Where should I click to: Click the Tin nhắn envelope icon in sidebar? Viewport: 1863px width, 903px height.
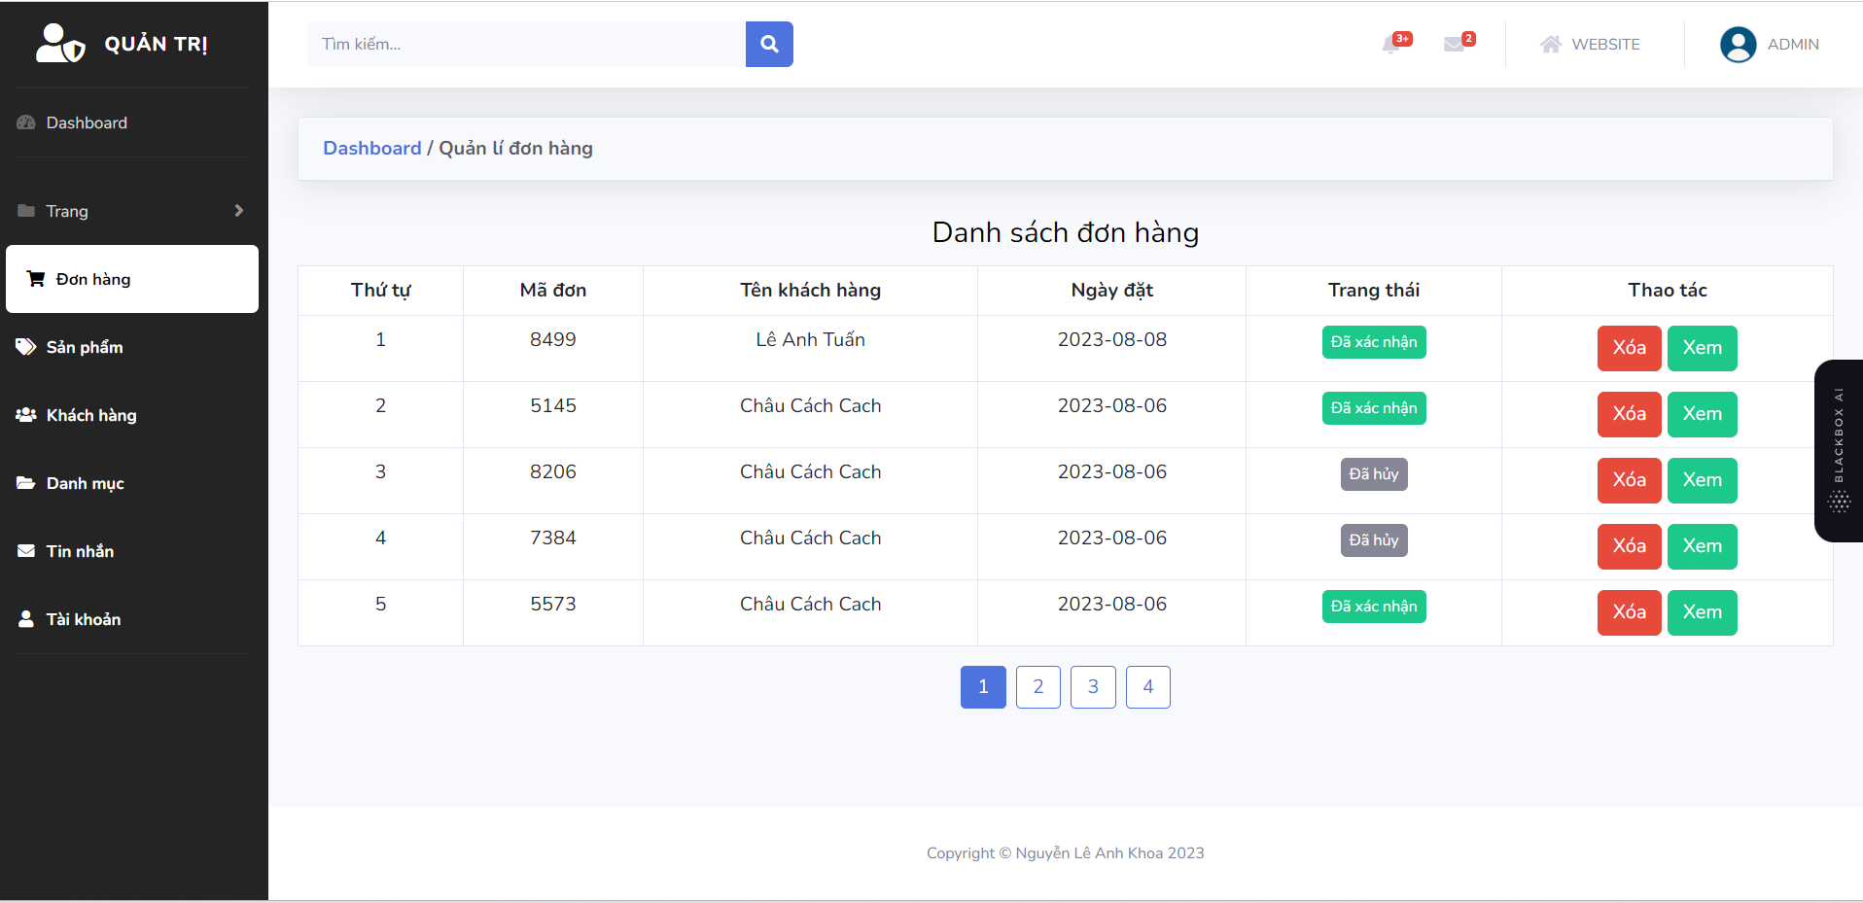(x=26, y=551)
